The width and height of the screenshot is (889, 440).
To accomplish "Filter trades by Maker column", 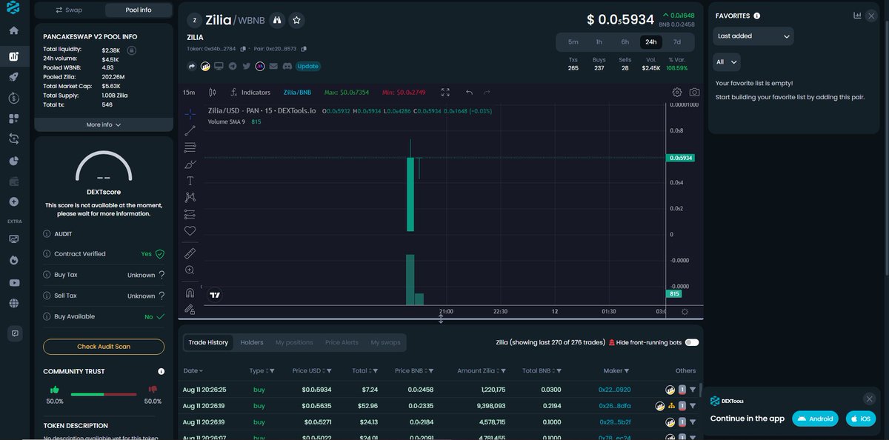I will (627, 371).
